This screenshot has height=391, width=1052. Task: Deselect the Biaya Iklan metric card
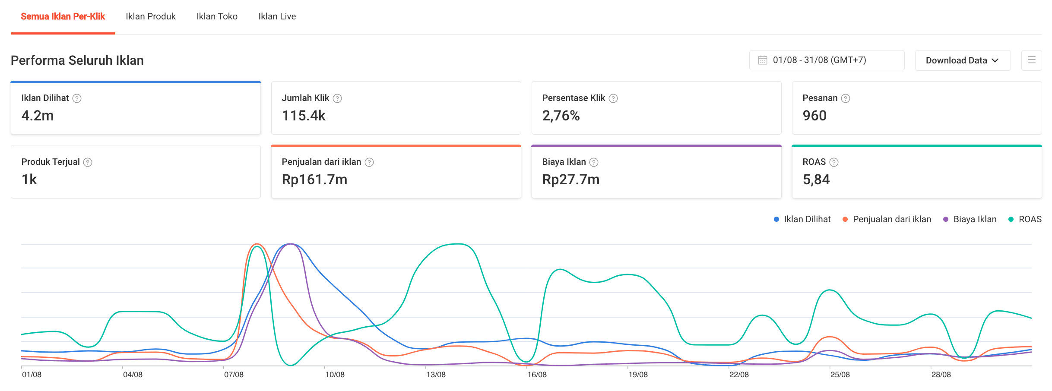(x=656, y=172)
